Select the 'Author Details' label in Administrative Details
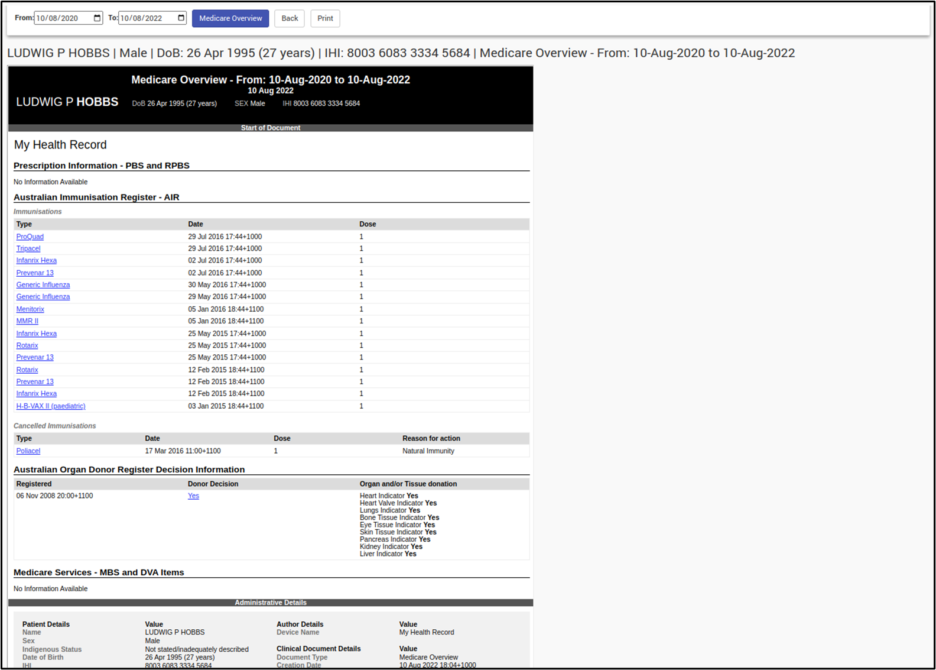This screenshot has height=670, width=936. (300, 624)
